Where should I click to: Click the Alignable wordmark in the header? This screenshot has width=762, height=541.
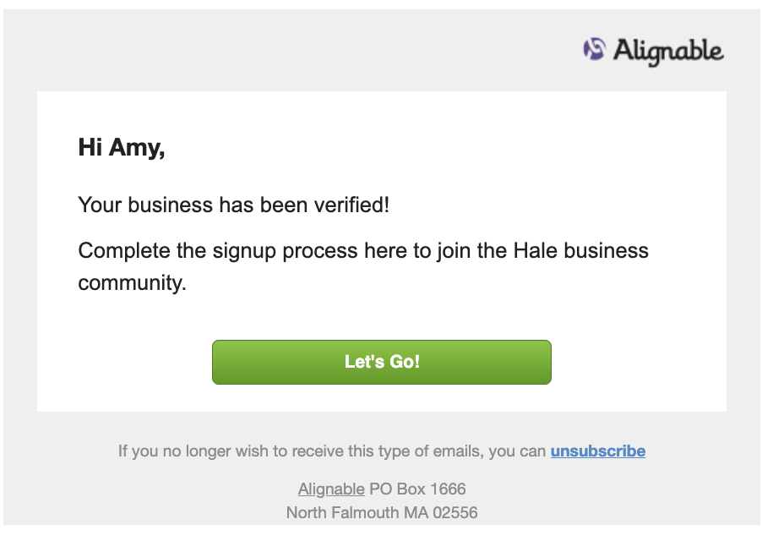coord(668,52)
